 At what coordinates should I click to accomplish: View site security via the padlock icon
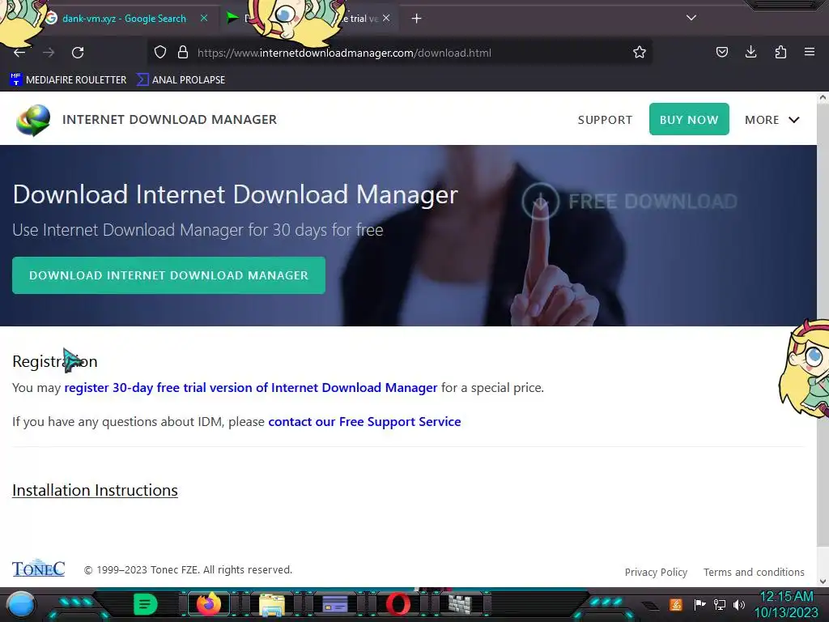click(183, 53)
